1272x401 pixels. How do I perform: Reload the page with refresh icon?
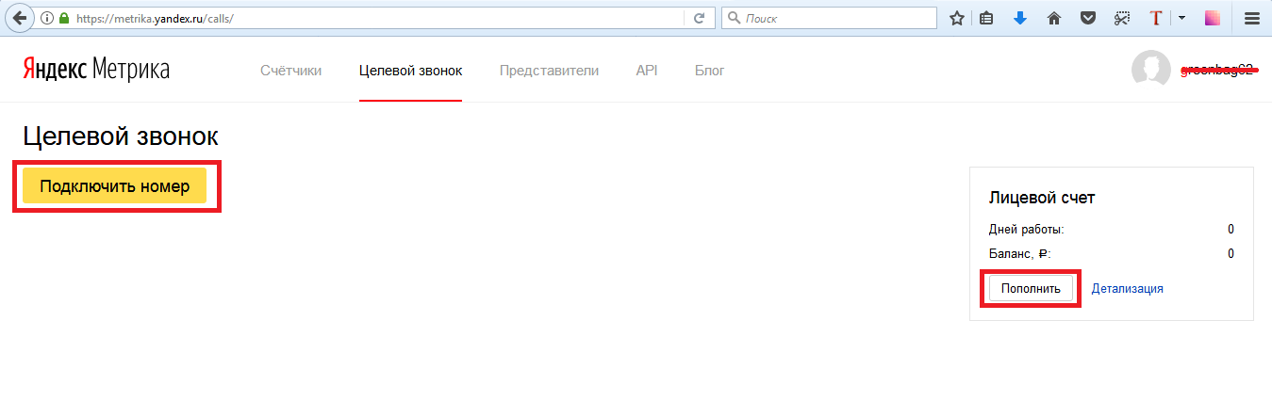700,18
